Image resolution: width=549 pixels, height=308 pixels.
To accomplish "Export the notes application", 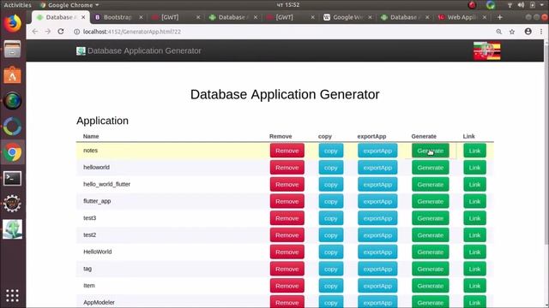I will point(377,151).
